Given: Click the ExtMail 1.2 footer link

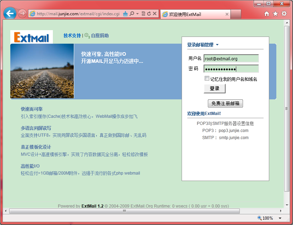Looking at the screenshot, I should [93, 206].
